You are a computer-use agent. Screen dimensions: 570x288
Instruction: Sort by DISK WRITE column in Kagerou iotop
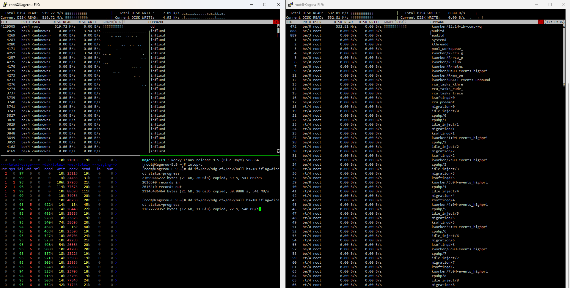[x=88, y=22]
